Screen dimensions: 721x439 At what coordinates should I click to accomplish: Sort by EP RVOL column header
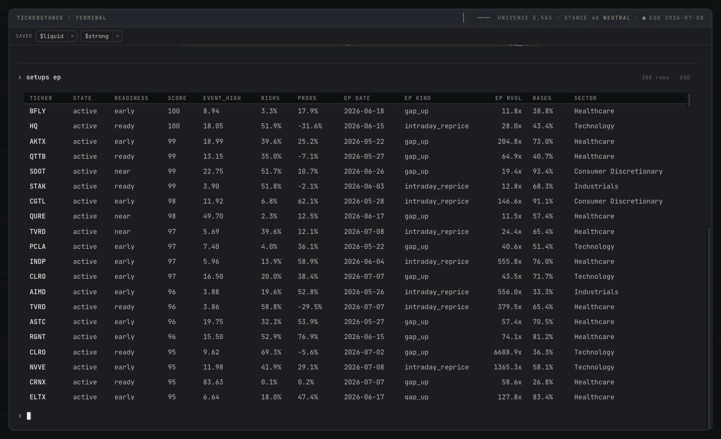(x=508, y=98)
